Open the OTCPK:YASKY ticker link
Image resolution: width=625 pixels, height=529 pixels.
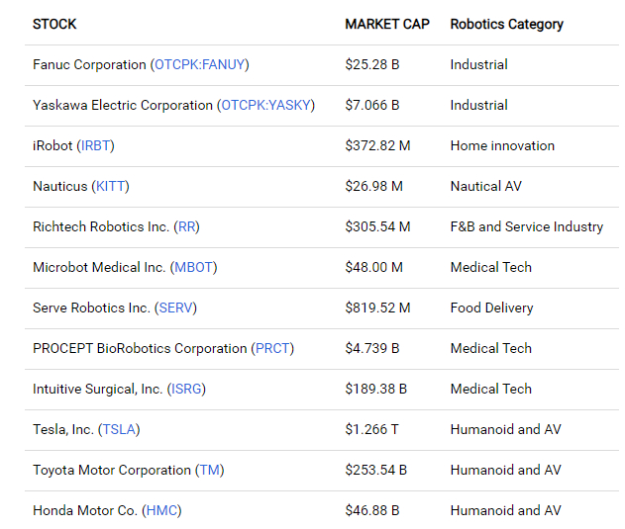265,105
